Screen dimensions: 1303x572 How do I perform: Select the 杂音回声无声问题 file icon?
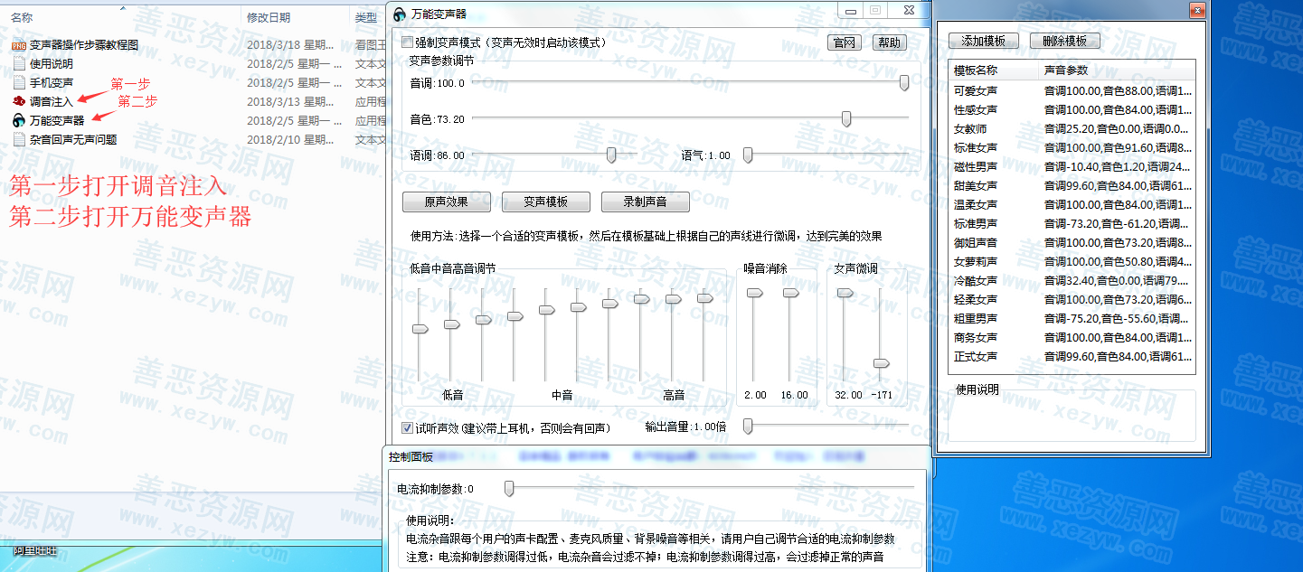[x=19, y=140]
